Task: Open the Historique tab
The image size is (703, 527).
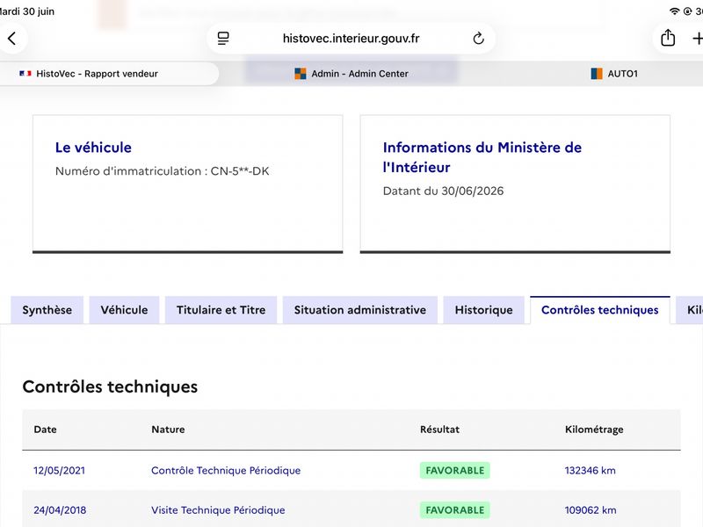Action: (484, 310)
